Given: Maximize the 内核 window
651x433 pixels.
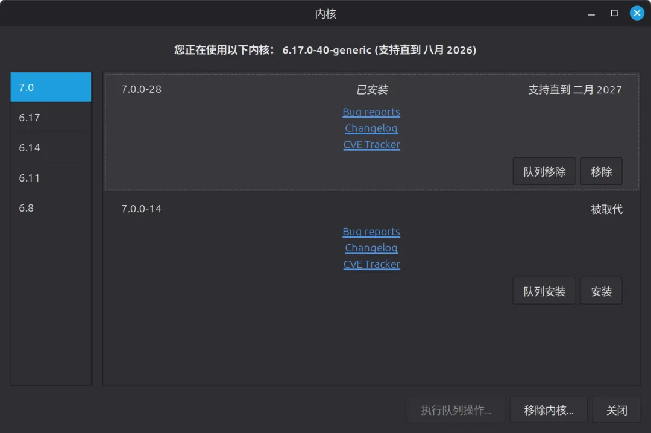Looking at the screenshot, I should click(x=614, y=13).
